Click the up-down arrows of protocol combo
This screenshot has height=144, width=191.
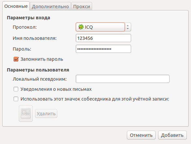(x=128, y=27)
